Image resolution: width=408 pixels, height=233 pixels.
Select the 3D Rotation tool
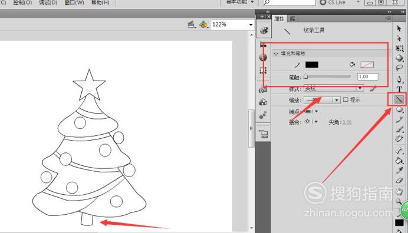399,58
